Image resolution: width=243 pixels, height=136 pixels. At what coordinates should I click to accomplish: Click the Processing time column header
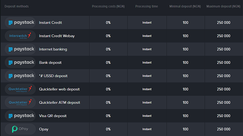[147, 6]
